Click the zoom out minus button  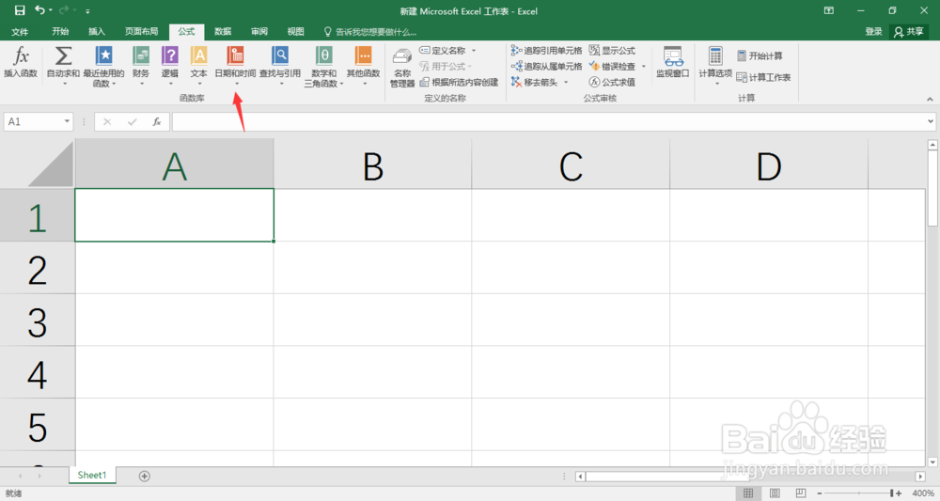pos(820,493)
